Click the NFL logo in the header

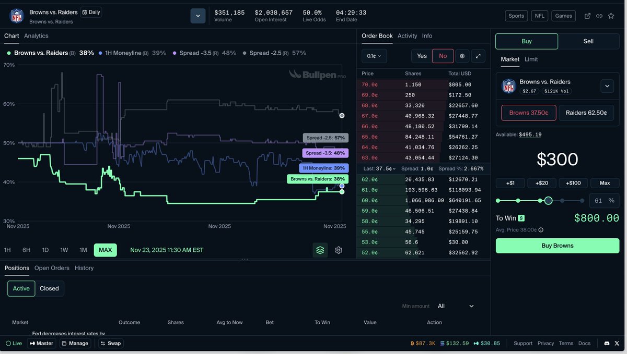tap(17, 16)
